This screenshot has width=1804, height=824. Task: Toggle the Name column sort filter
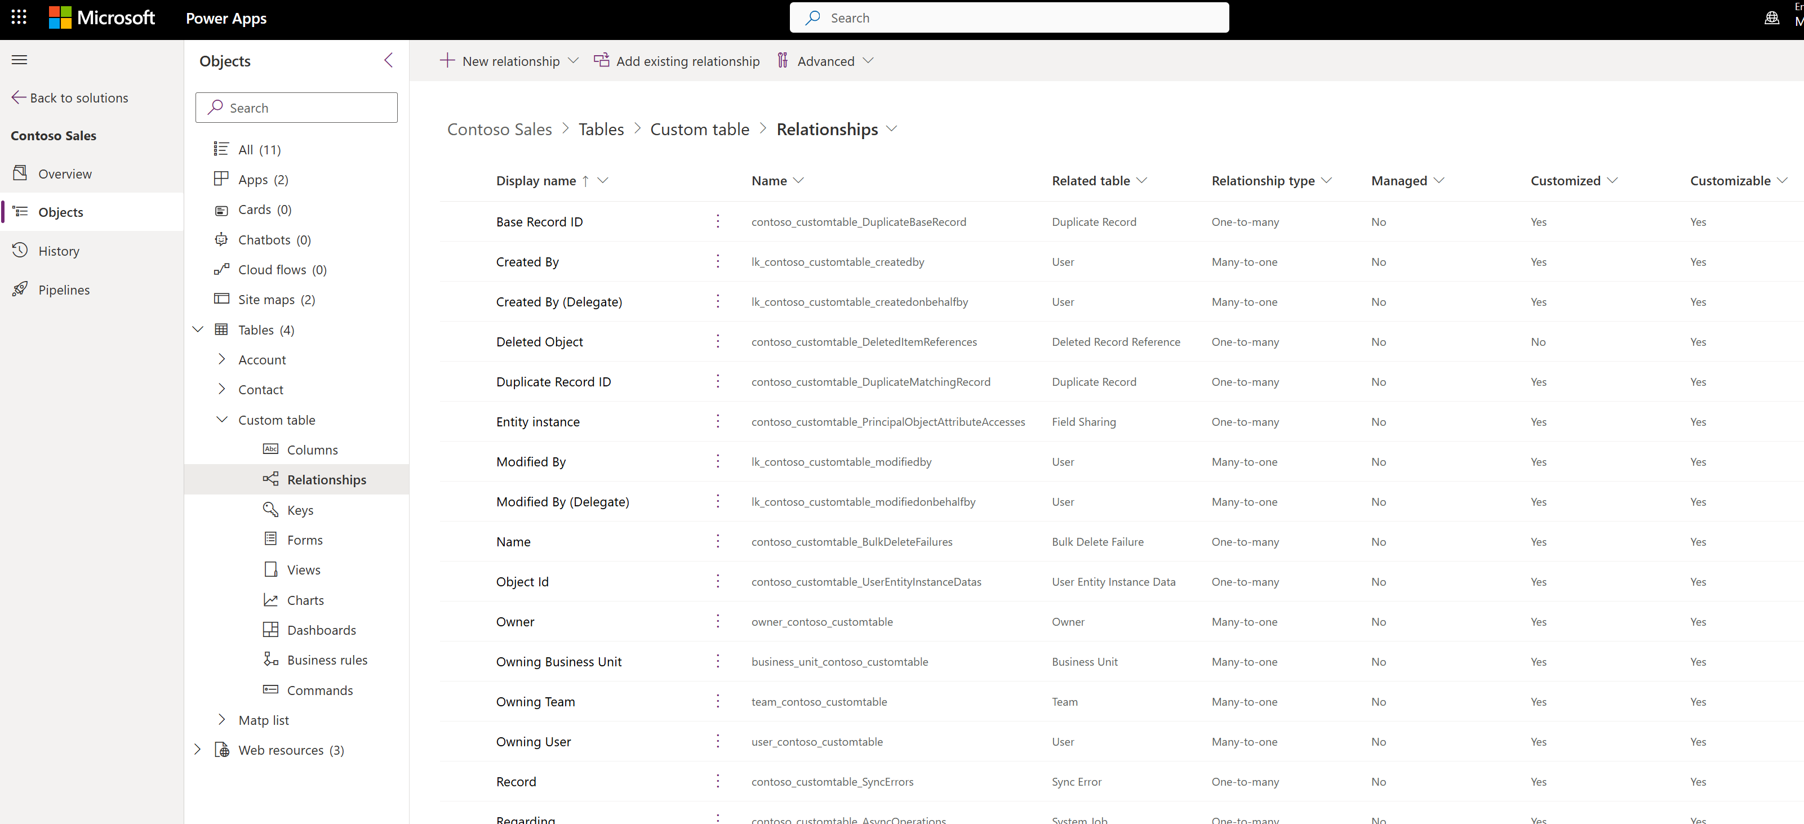[798, 181]
